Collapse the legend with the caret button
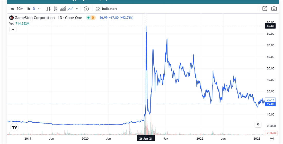The width and height of the screenshot is (283, 144). (13, 29)
